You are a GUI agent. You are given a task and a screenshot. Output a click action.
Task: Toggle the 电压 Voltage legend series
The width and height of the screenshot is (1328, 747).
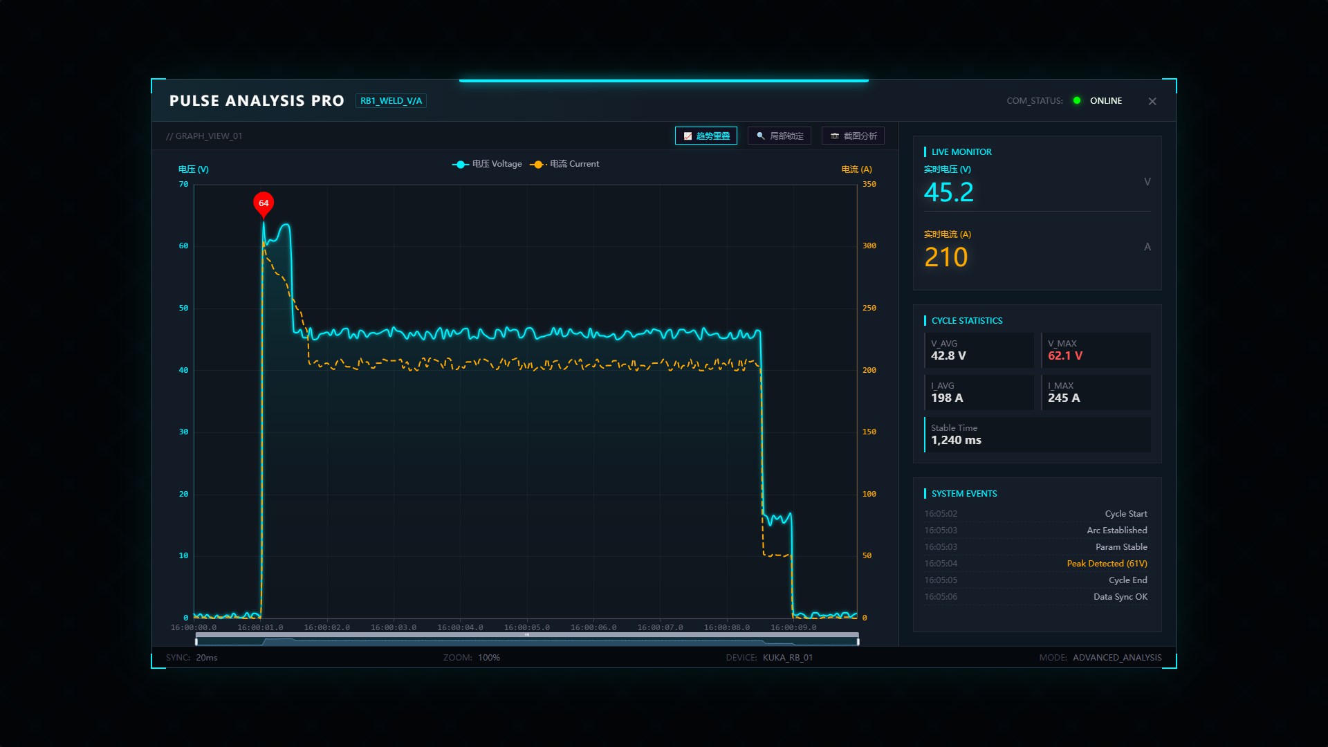[487, 164]
